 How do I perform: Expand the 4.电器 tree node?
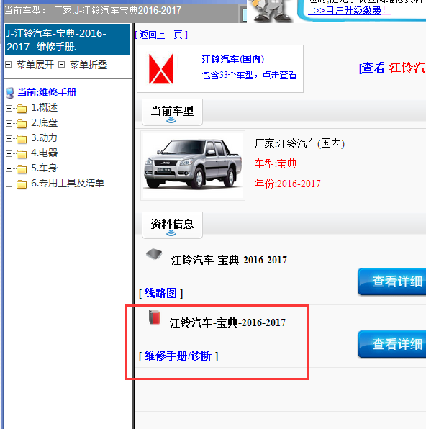9,153
